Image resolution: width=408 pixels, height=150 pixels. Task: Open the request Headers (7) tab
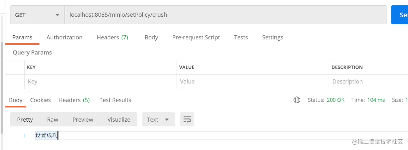coord(112,37)
